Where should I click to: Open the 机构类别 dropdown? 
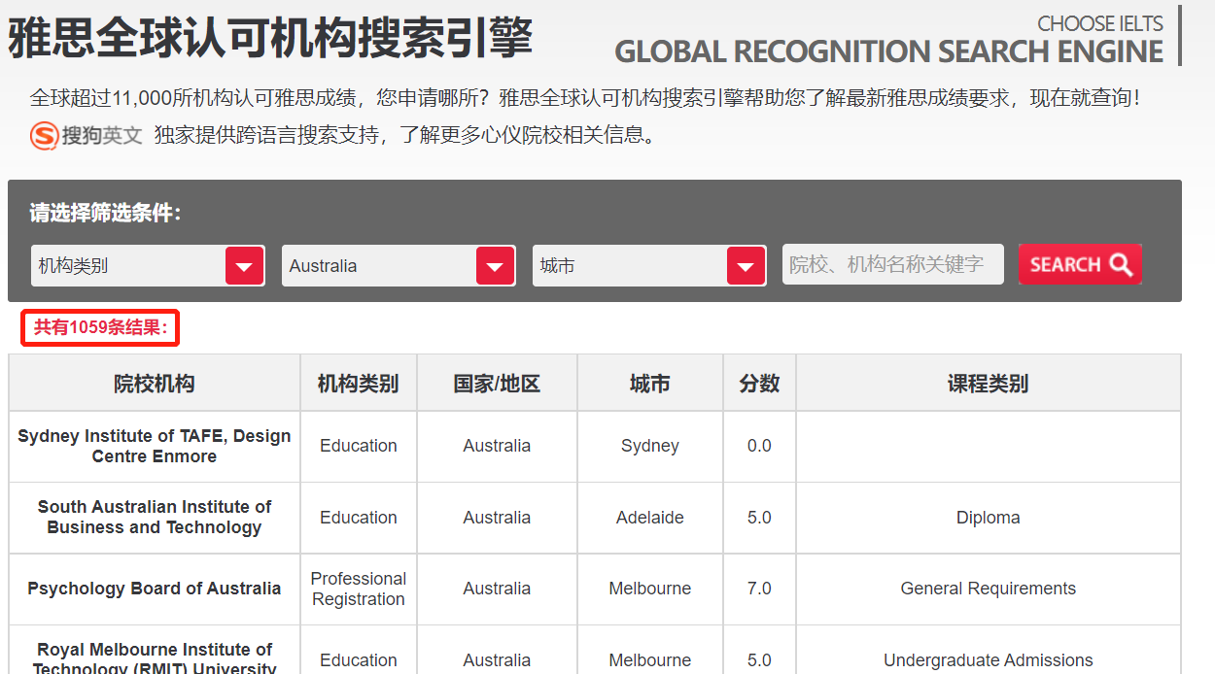click(x=148, y=265)
